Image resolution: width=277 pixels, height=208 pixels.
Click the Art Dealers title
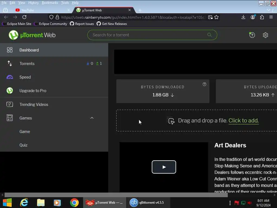(x=230, y=145)
